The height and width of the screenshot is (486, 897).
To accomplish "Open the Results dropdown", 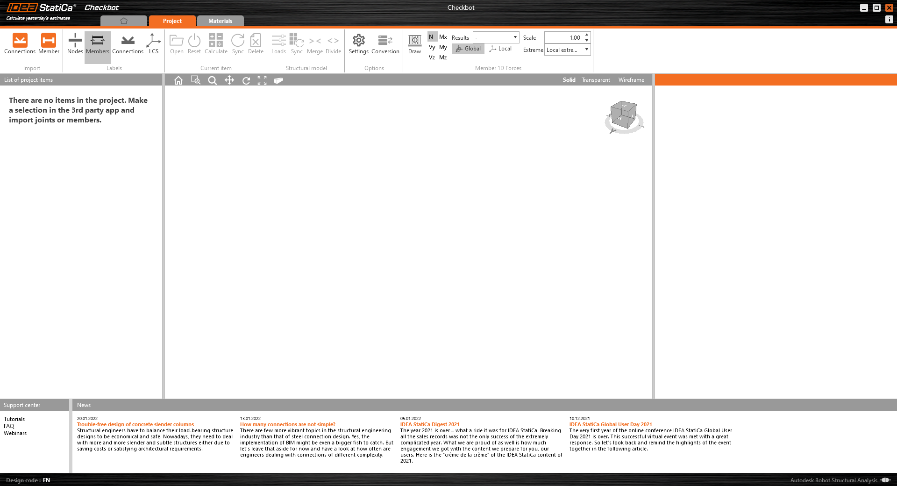I will [x=496, y=37].
